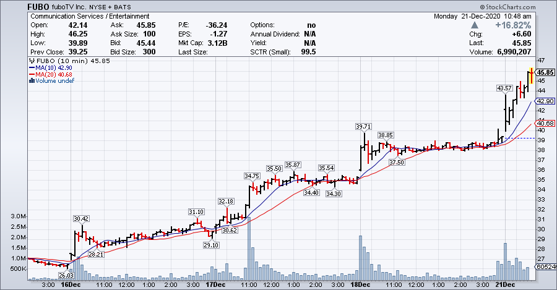Click the Low value 39.89

[x=78, y=43]
